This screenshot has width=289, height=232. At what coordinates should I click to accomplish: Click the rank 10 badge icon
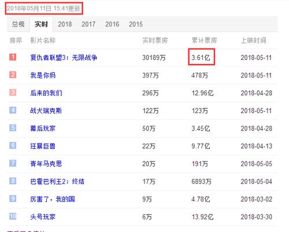coord(13,216)
